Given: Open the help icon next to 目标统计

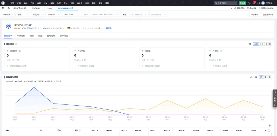Looking at the screenshot, I should click(16, 44).
